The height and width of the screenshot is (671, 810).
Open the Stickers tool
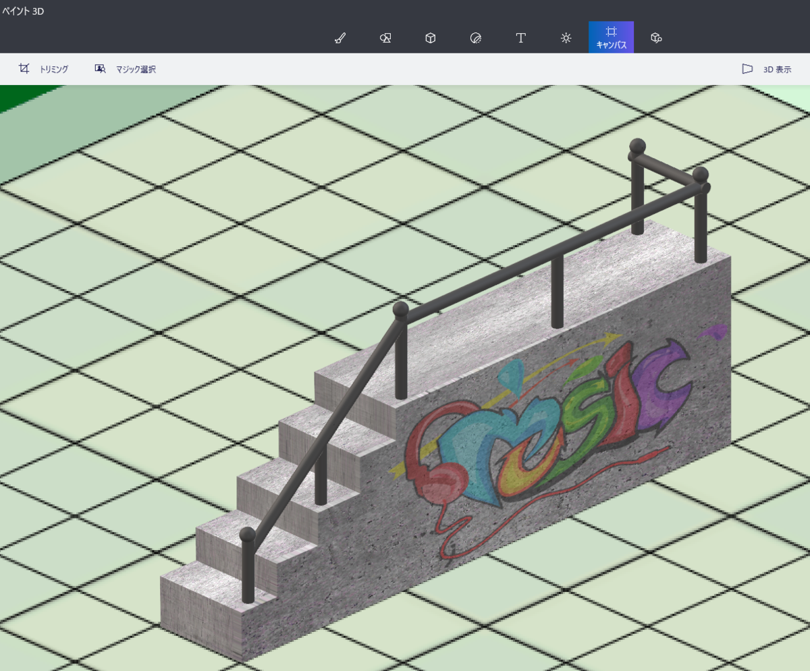[x=476, y=38]
